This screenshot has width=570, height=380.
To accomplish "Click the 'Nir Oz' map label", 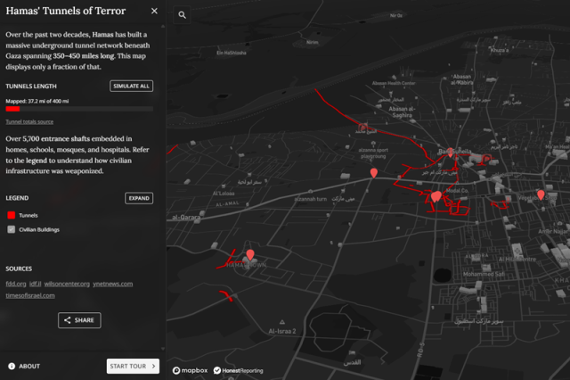I will coord(395,16).
